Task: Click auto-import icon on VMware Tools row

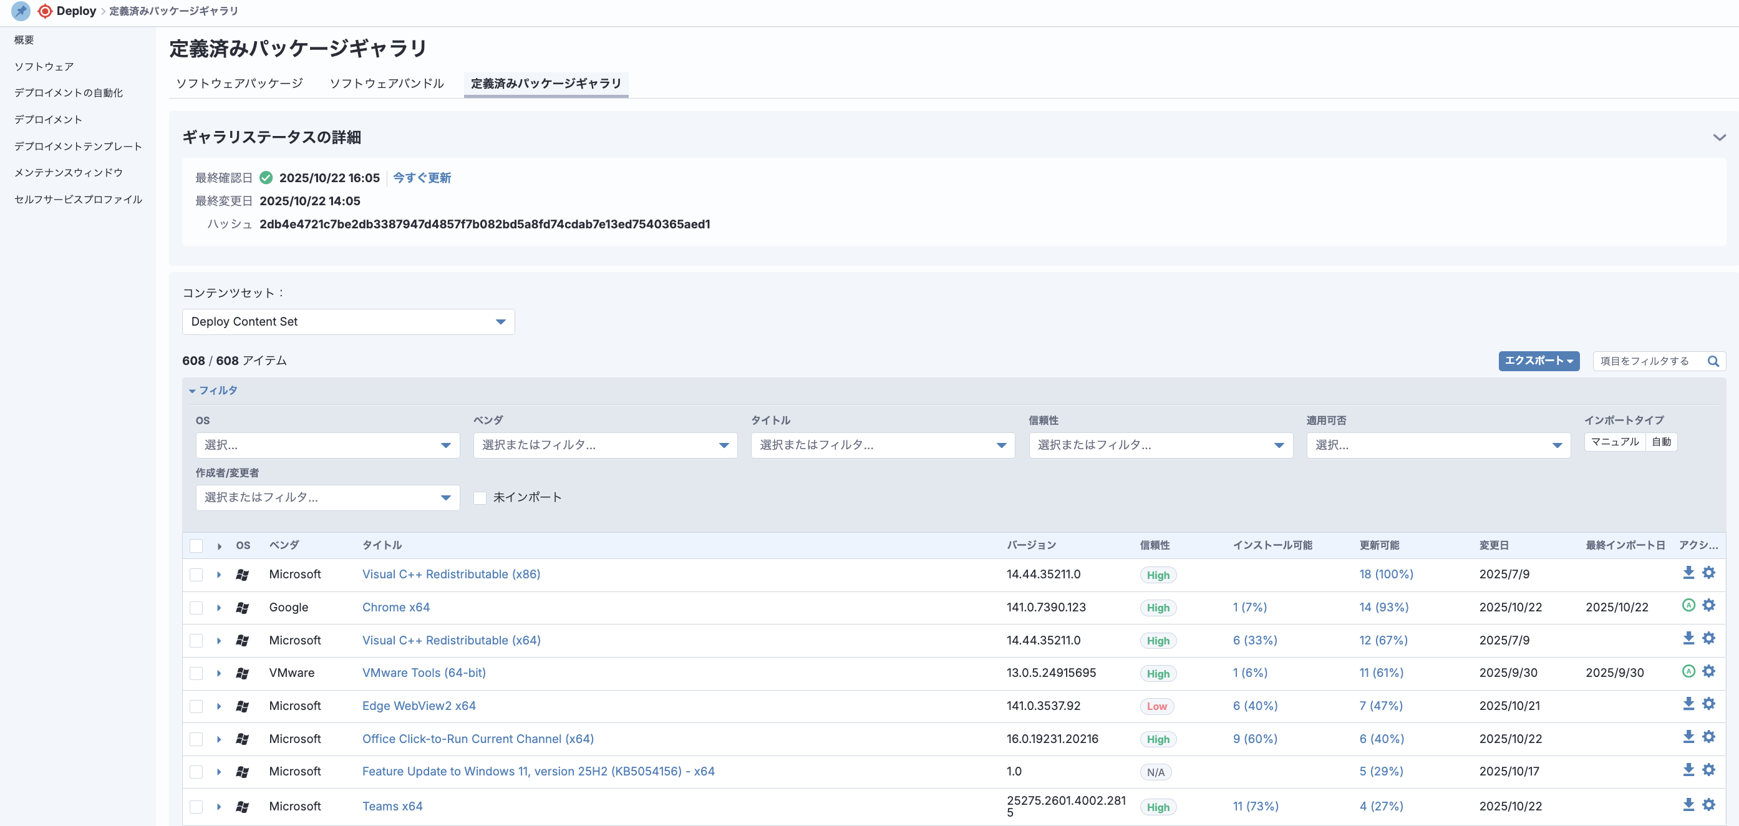Action: pyautogui.click(x=1688, y=671)
